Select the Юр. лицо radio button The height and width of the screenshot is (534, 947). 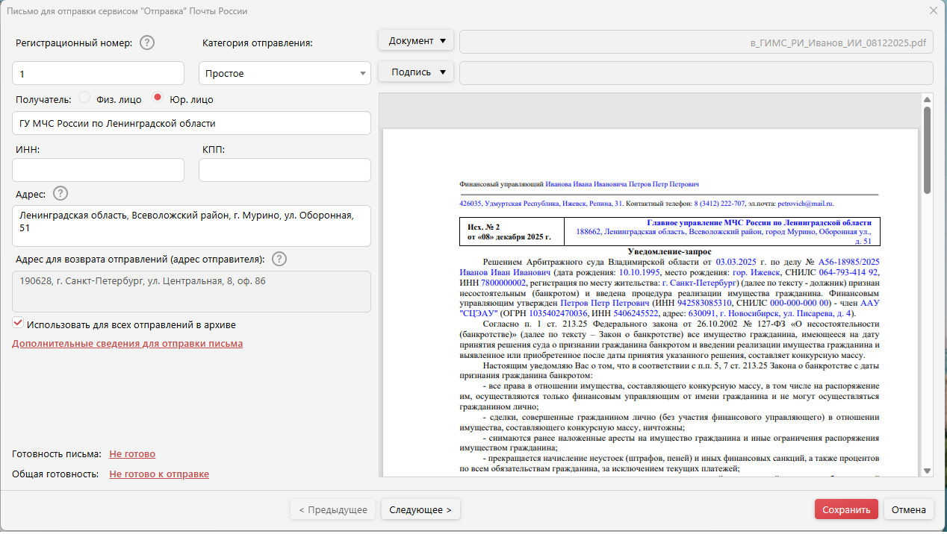click(x=158, y=98)
